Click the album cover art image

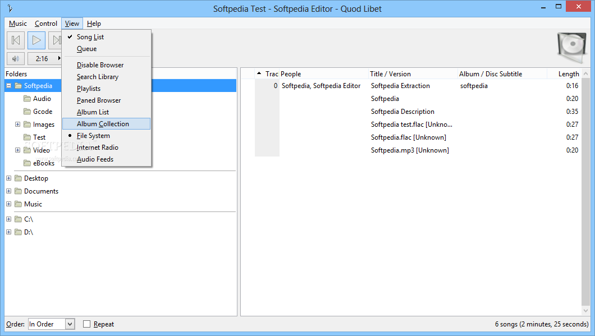click(572, 48)
